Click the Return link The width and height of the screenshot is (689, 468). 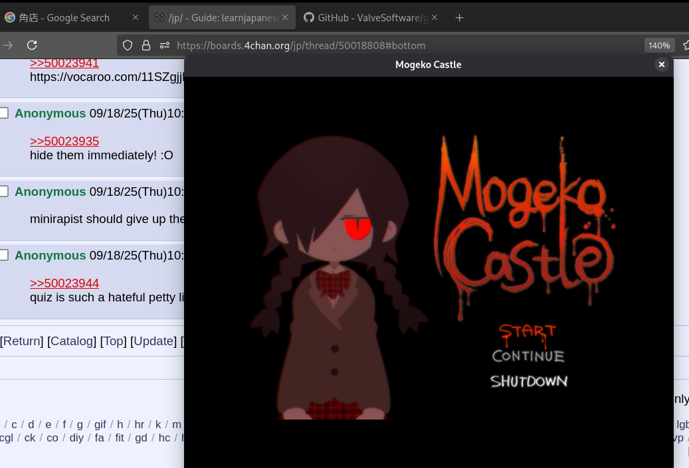(21, 341)
